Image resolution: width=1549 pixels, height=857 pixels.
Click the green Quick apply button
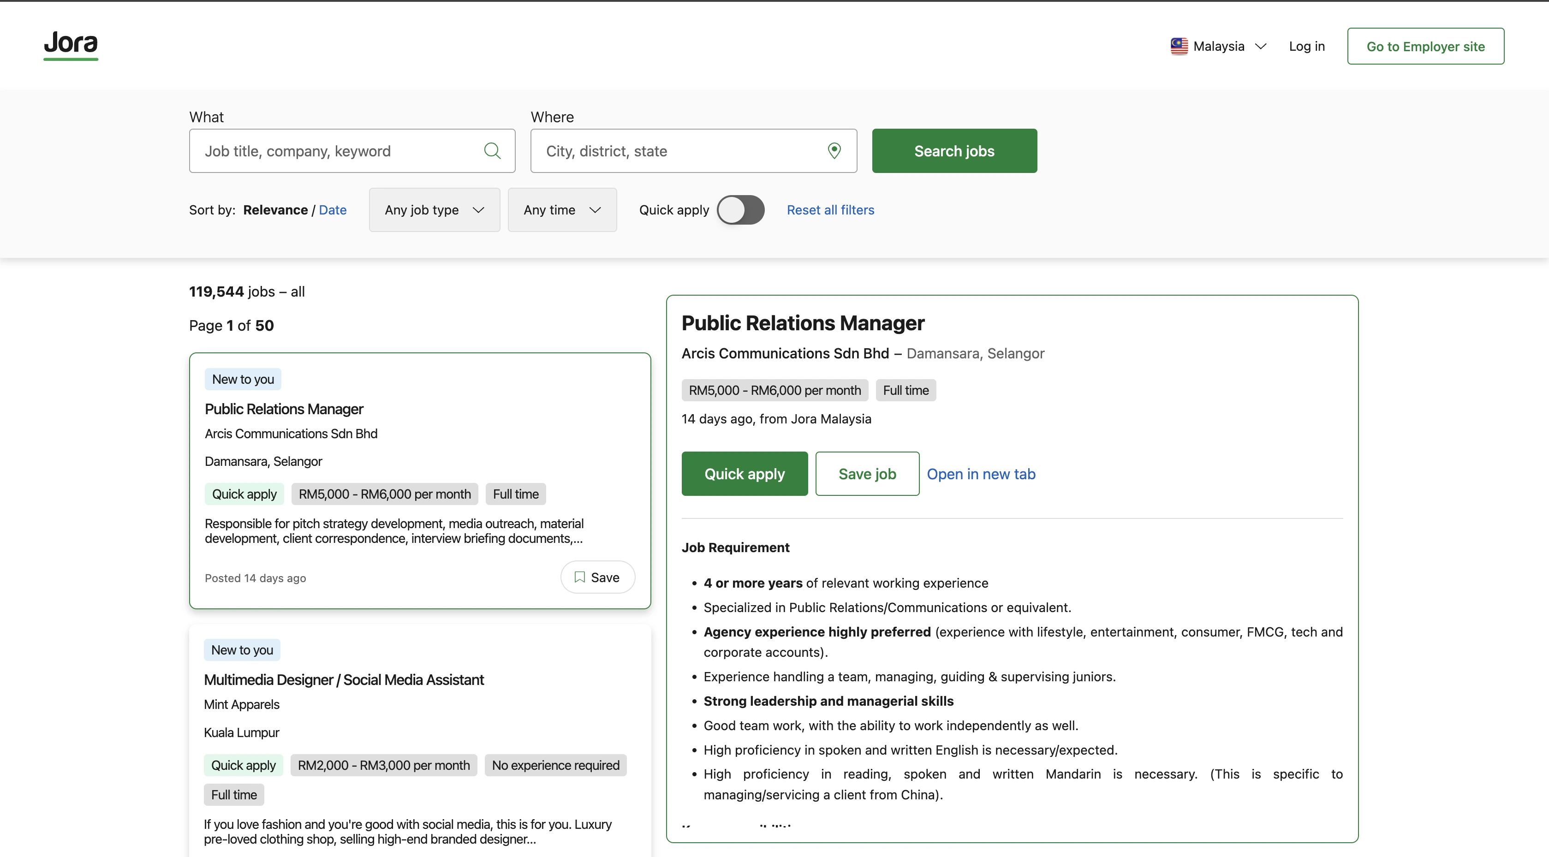745,474
